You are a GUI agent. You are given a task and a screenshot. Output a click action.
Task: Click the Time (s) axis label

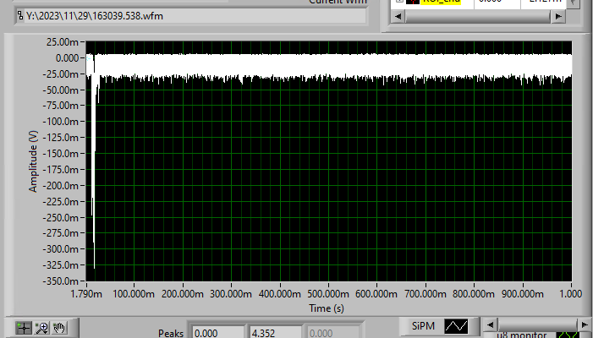coord(327,308)
